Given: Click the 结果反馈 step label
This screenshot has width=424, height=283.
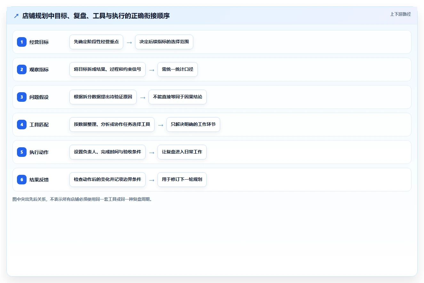Looking at the screenshot, I should pyautogui.click(x=39, y=180).
